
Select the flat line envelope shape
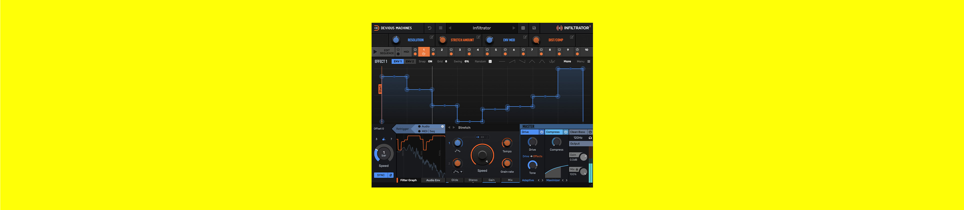[x=502, y=61]
